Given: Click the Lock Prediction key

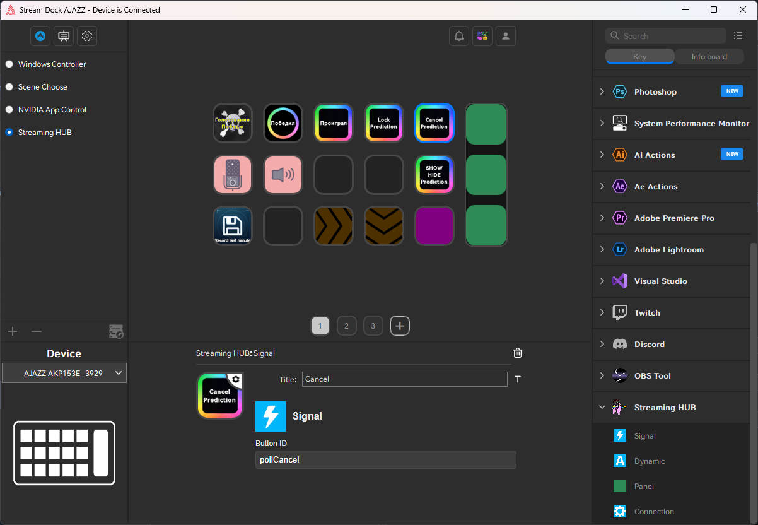Looking at the screenshot, I should pos(384,123).
